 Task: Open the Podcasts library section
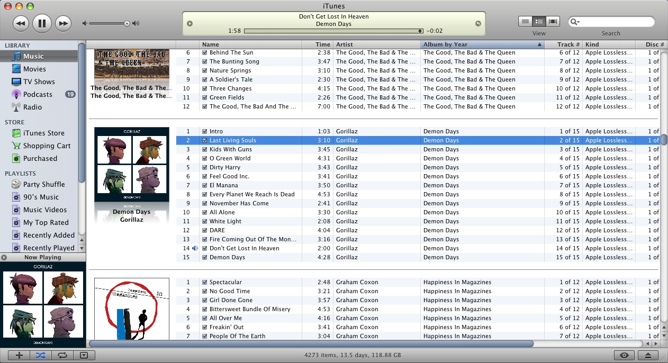[x=38, y=95]
